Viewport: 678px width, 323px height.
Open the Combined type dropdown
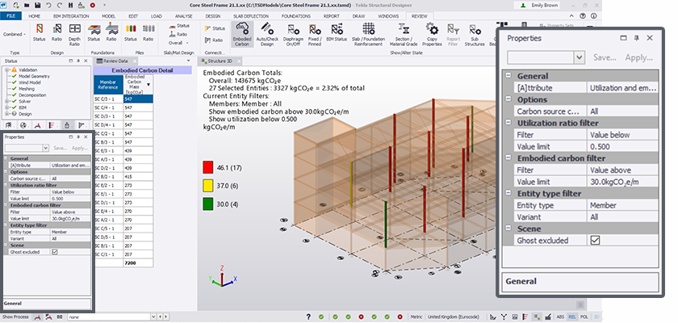click(15, 34)
